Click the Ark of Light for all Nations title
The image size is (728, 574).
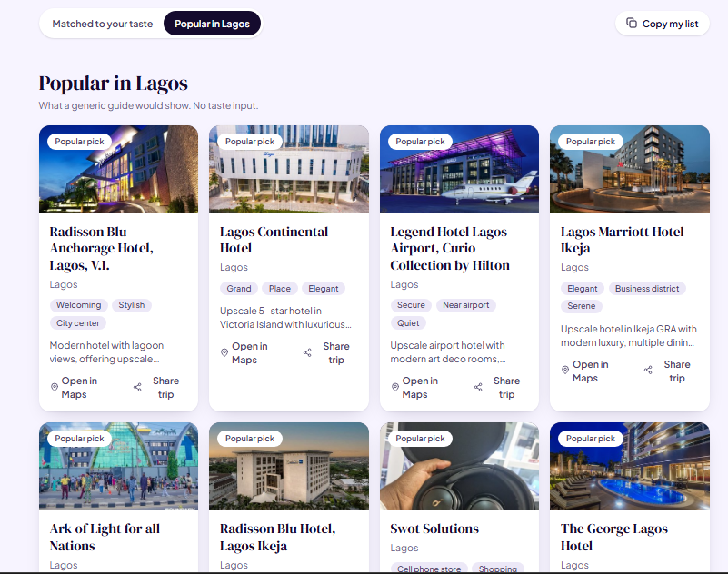[x=105, y=538]
